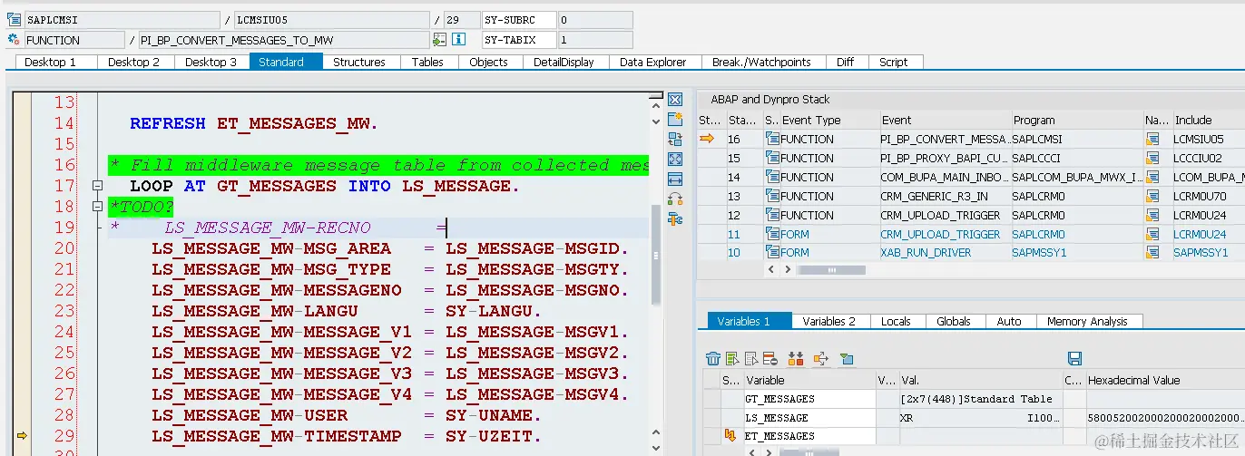Screen dimensions: 1245x456
Task: Click the change icon beside ET_MESSAGES variable
Action: tap(729, 437)
